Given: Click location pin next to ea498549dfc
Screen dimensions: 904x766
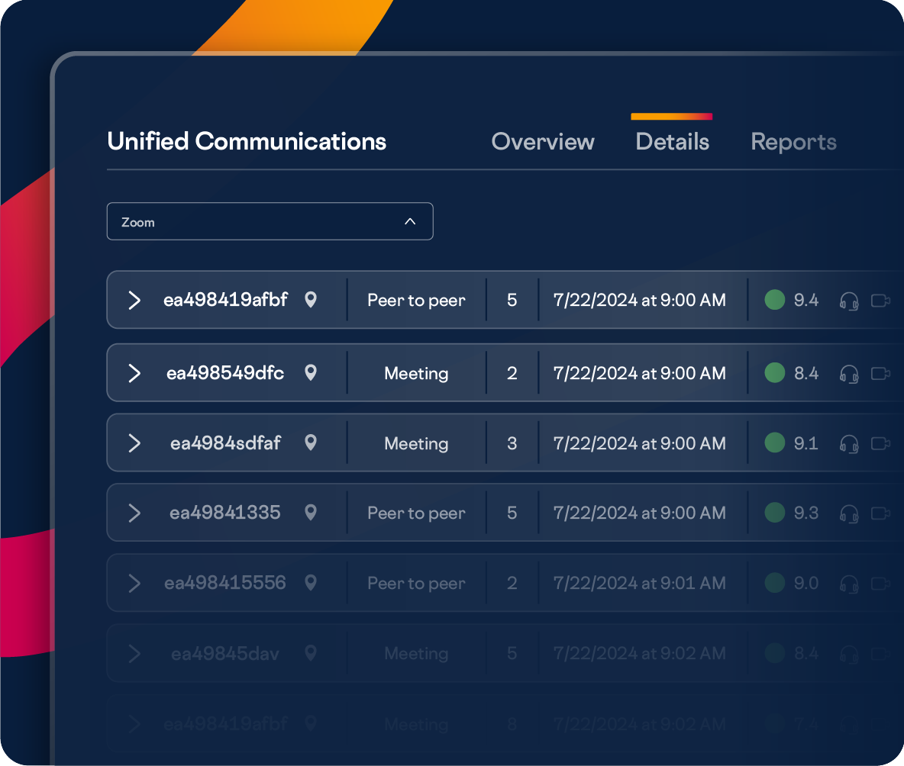Looking at the screenshot, I should 310,373.
